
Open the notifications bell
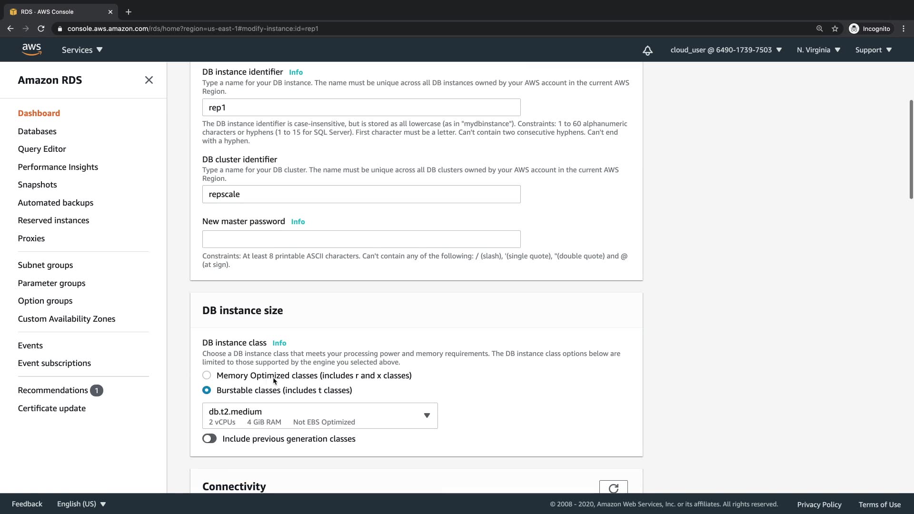point(647,50)
